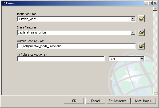
Task: Click the scrollbar up arrow
Action: point(155,9)
